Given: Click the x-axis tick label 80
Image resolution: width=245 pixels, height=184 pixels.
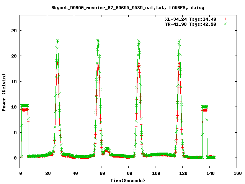Looking at the screenshot, I should coord(129,173).
